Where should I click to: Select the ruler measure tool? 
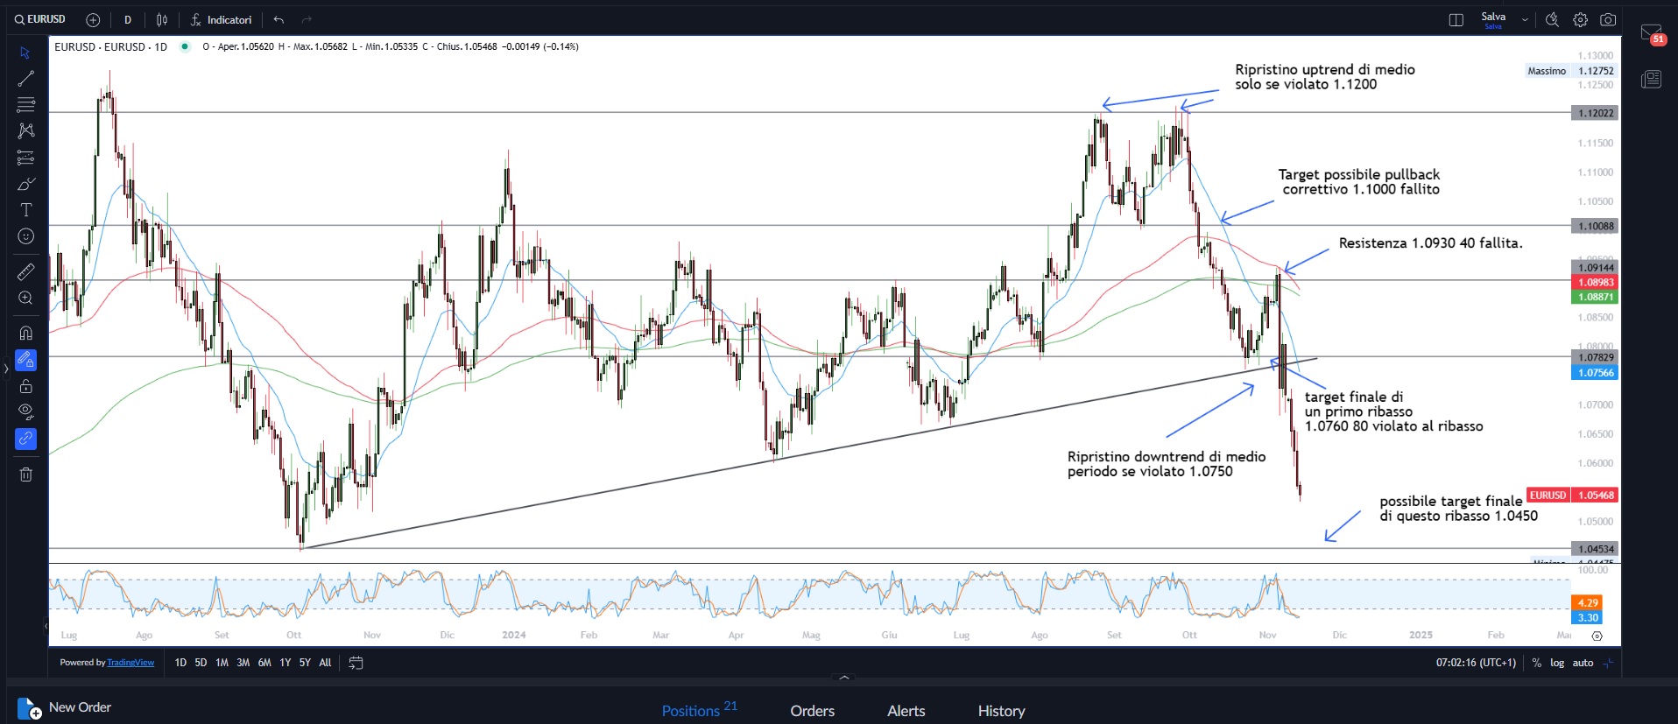[x=25, y=272]
